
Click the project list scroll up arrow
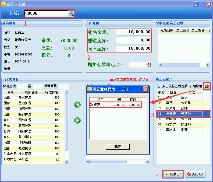tap(67, 93)
